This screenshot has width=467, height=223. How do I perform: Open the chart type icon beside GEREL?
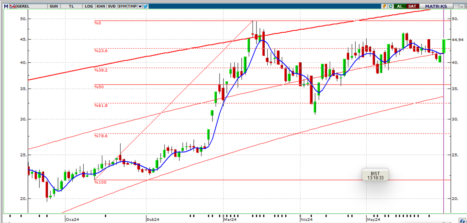[13, 6]
